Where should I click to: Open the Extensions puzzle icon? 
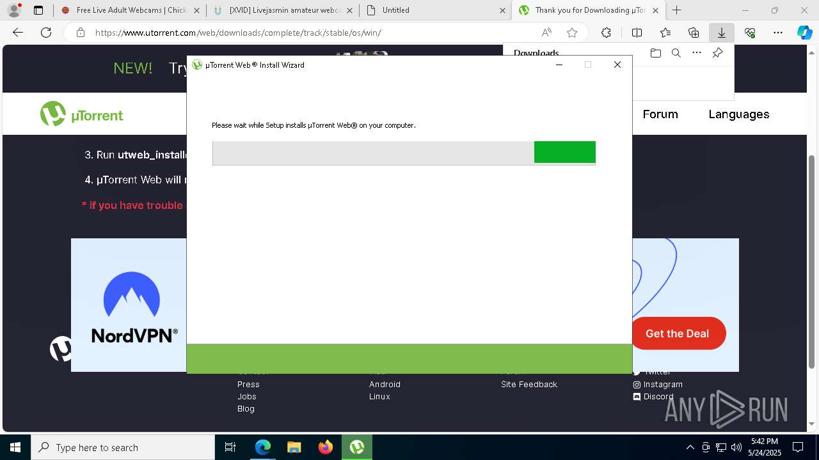point(606,33)
